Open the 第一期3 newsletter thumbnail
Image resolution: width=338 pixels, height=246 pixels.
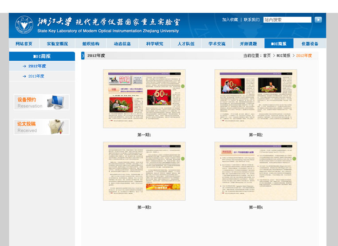coord(144,172)
